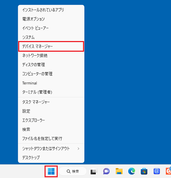
Task: Open File Explorer folder icon on taskbar
Action: tap(119, 171)
